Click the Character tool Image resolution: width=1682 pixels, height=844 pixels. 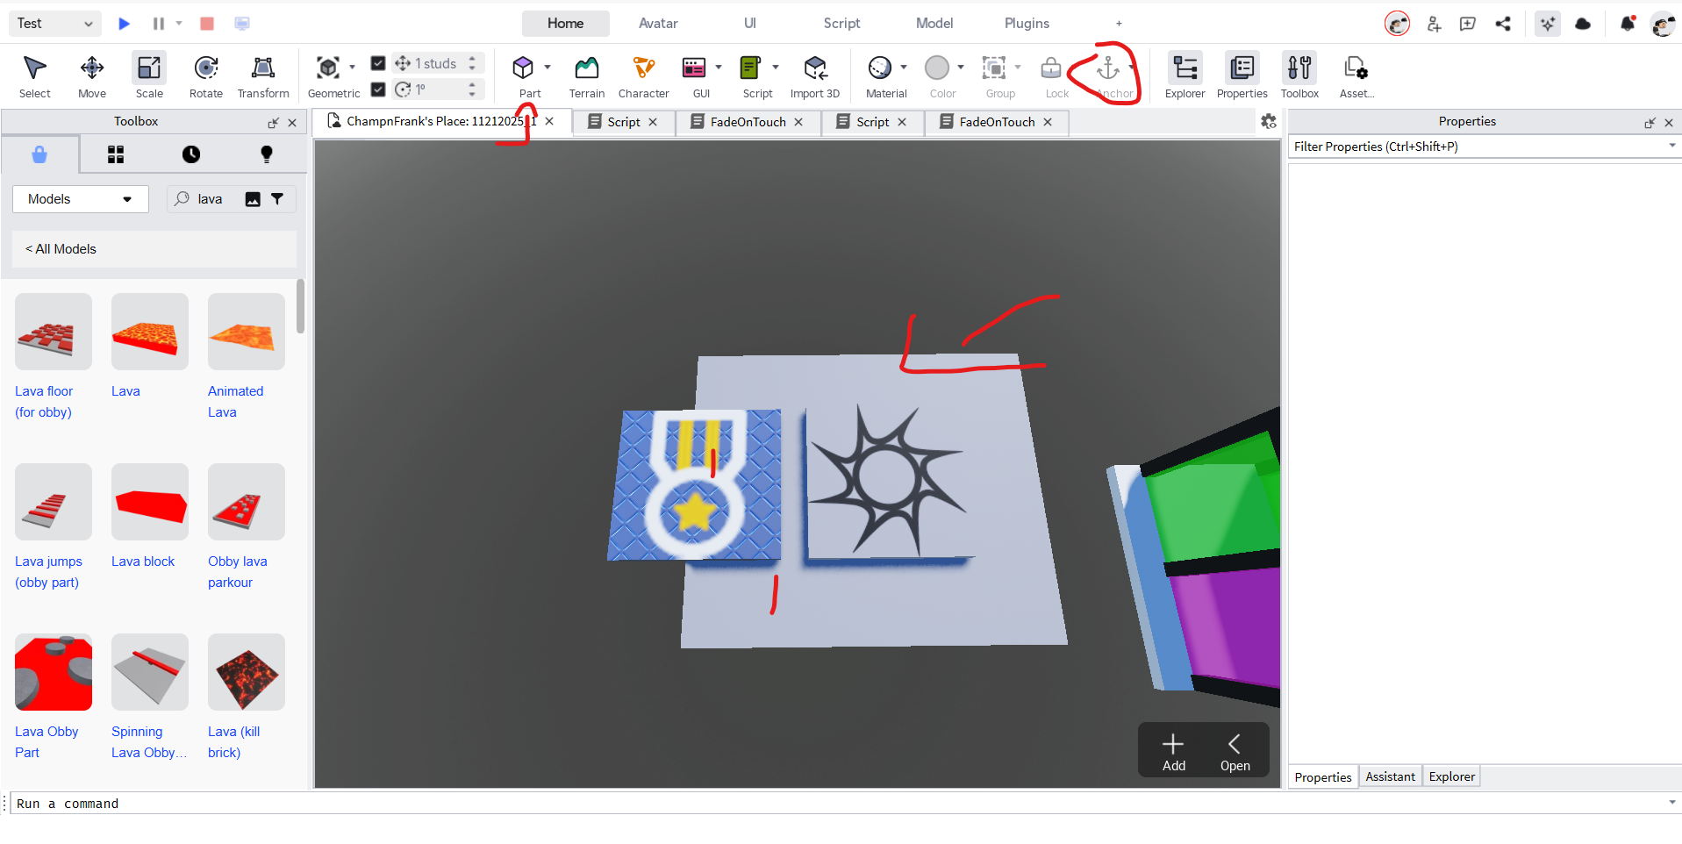643,76
